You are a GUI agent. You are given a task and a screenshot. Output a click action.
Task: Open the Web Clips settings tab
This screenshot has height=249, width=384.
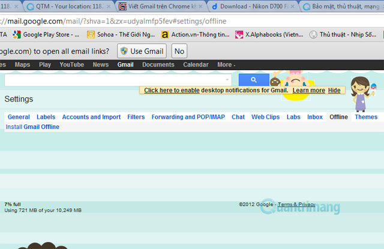[265, 117]
